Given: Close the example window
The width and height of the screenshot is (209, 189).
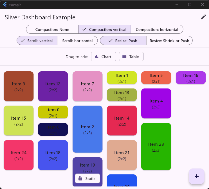Looking at the screenshot, I should (x=202, y=4).
